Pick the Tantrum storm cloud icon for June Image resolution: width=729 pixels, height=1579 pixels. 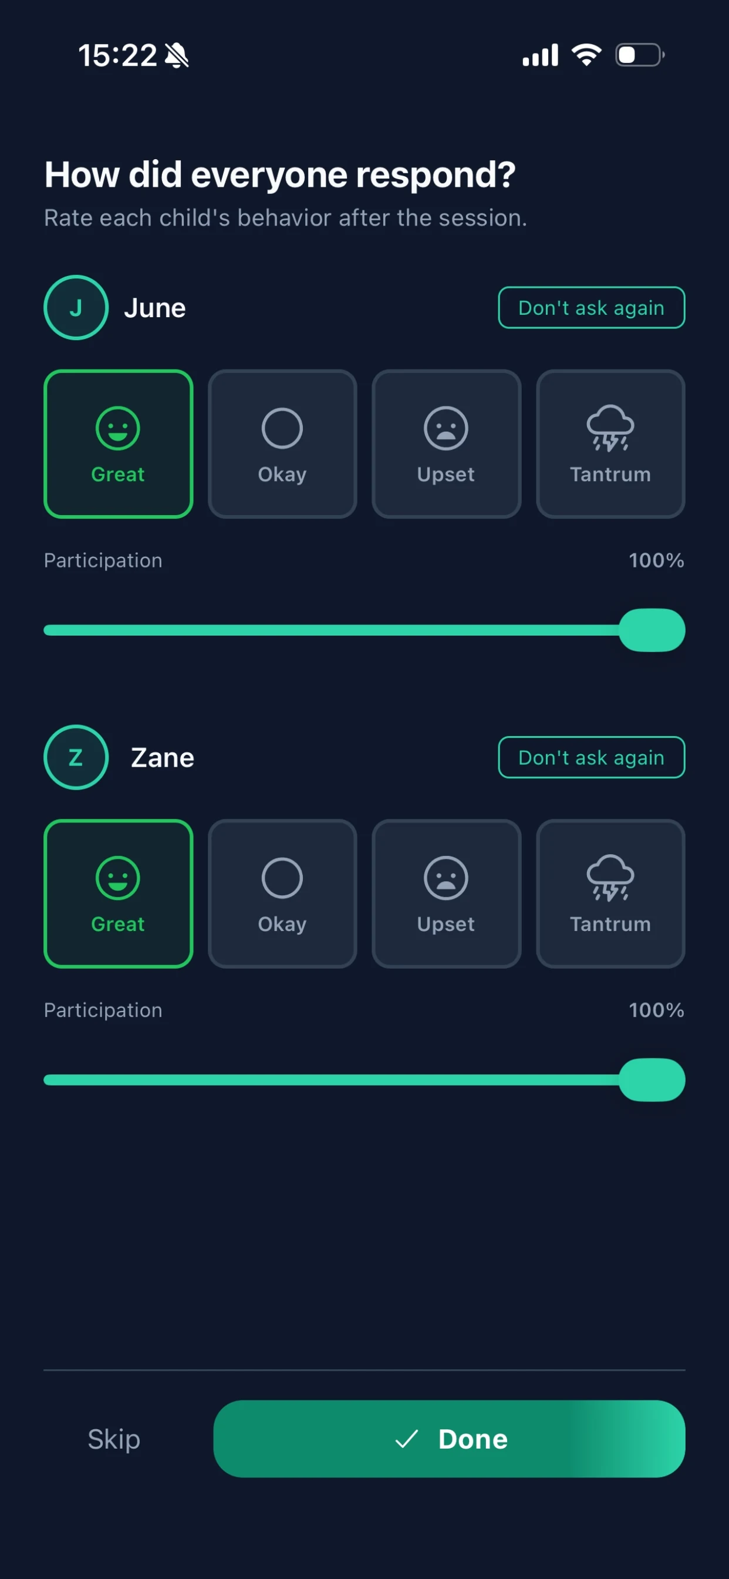[610, 428]
